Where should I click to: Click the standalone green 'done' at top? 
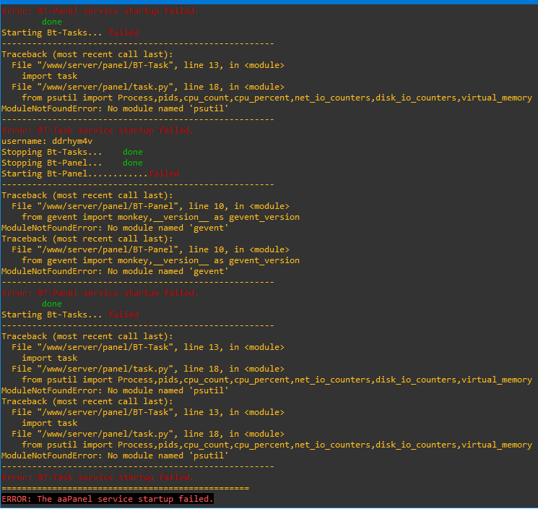point(52,22)
